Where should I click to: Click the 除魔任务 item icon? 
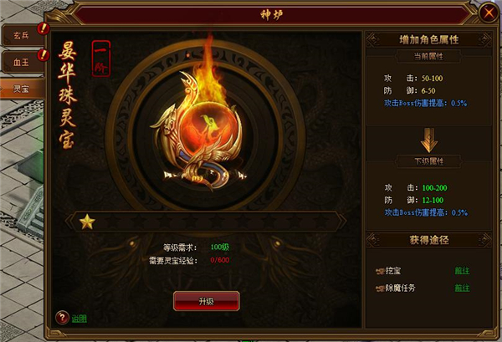(380, 288)
